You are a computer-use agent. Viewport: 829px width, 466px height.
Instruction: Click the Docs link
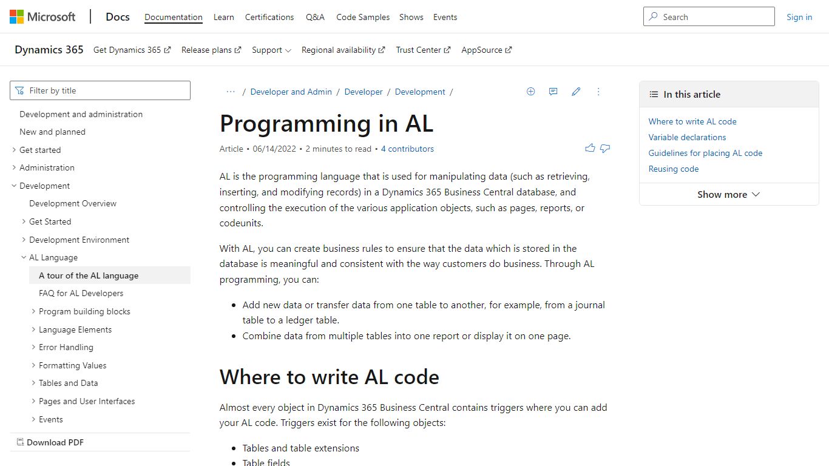point(118,17)
